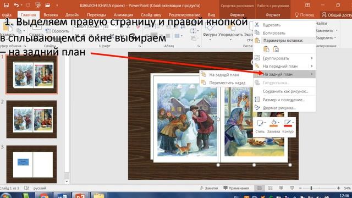The image size is (352, 198).
Task: Open the Выделить dropdown in editing group
Action: click(x=326, y=38)
